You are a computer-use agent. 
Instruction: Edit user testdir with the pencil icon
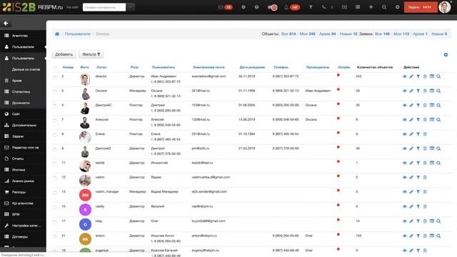tap(411, 163)
